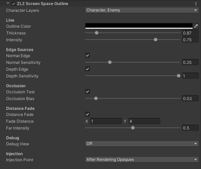Click the Occlusion Bias slider handle
This screenshot has width=201, height=169.
coord(96,98)
